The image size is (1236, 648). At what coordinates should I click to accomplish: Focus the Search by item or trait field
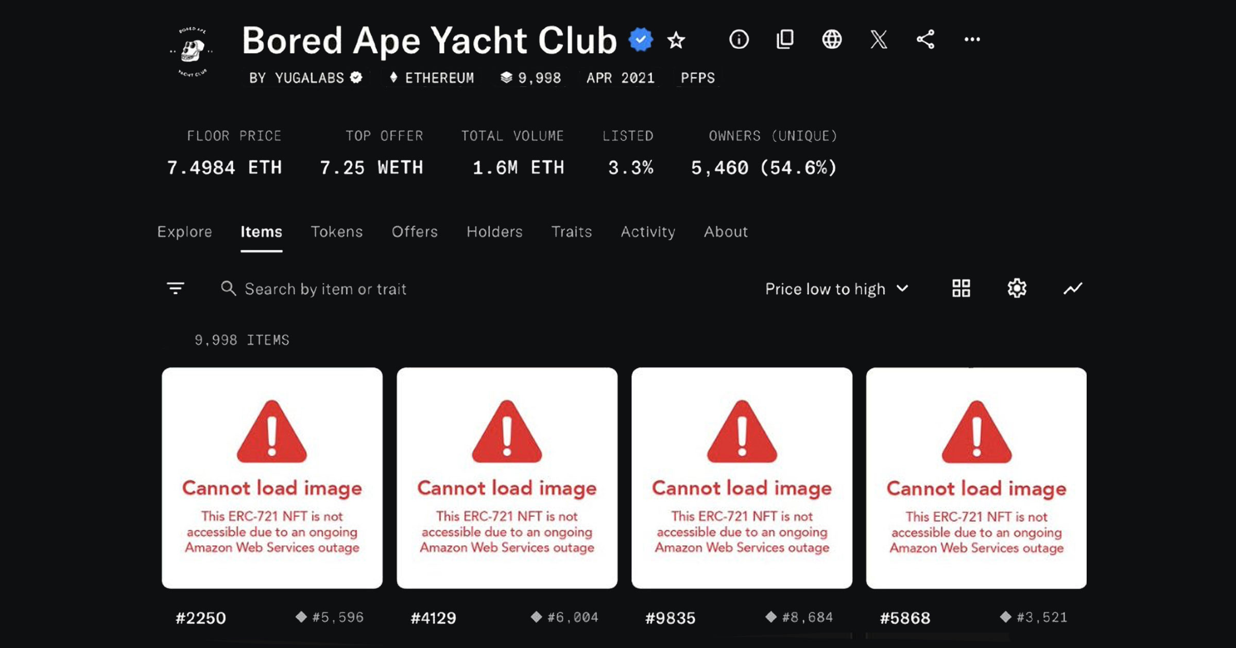(x=325, y=289)
